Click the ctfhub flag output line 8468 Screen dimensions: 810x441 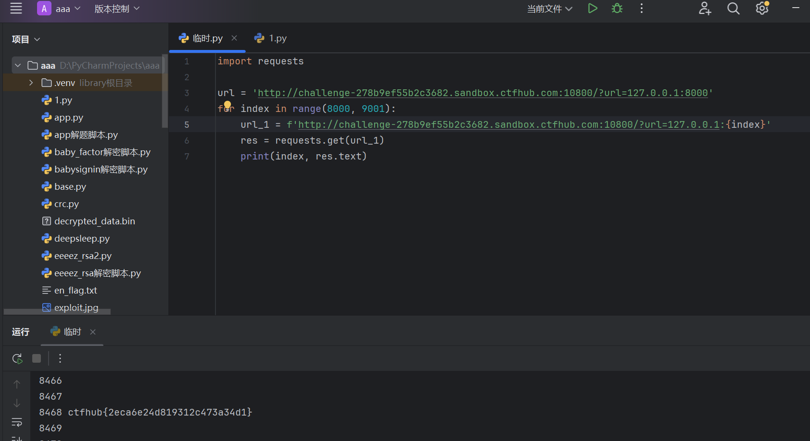coord(145,412)
